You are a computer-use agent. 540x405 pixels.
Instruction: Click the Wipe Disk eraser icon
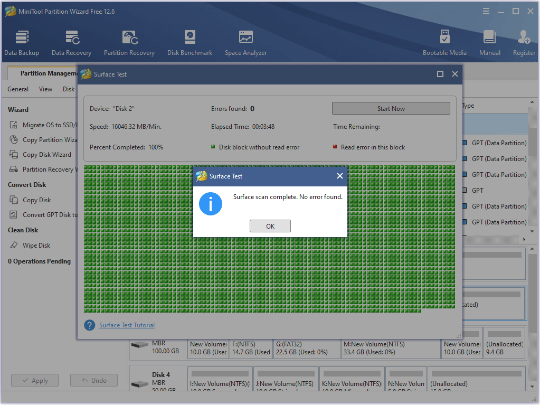pos(13,246)
